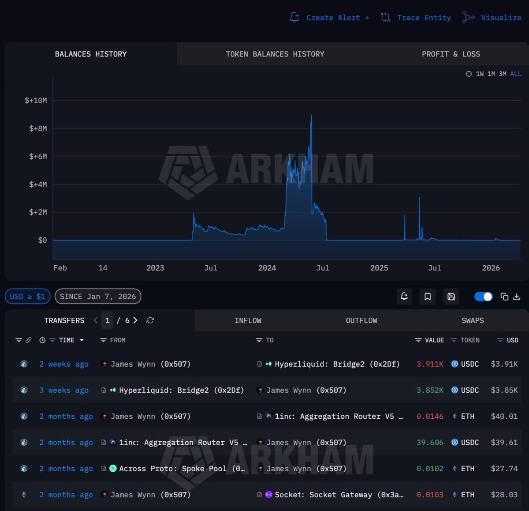Switch to Token Balances History tab
Viewport: 529px width, 511px height.
click(275, 54)
